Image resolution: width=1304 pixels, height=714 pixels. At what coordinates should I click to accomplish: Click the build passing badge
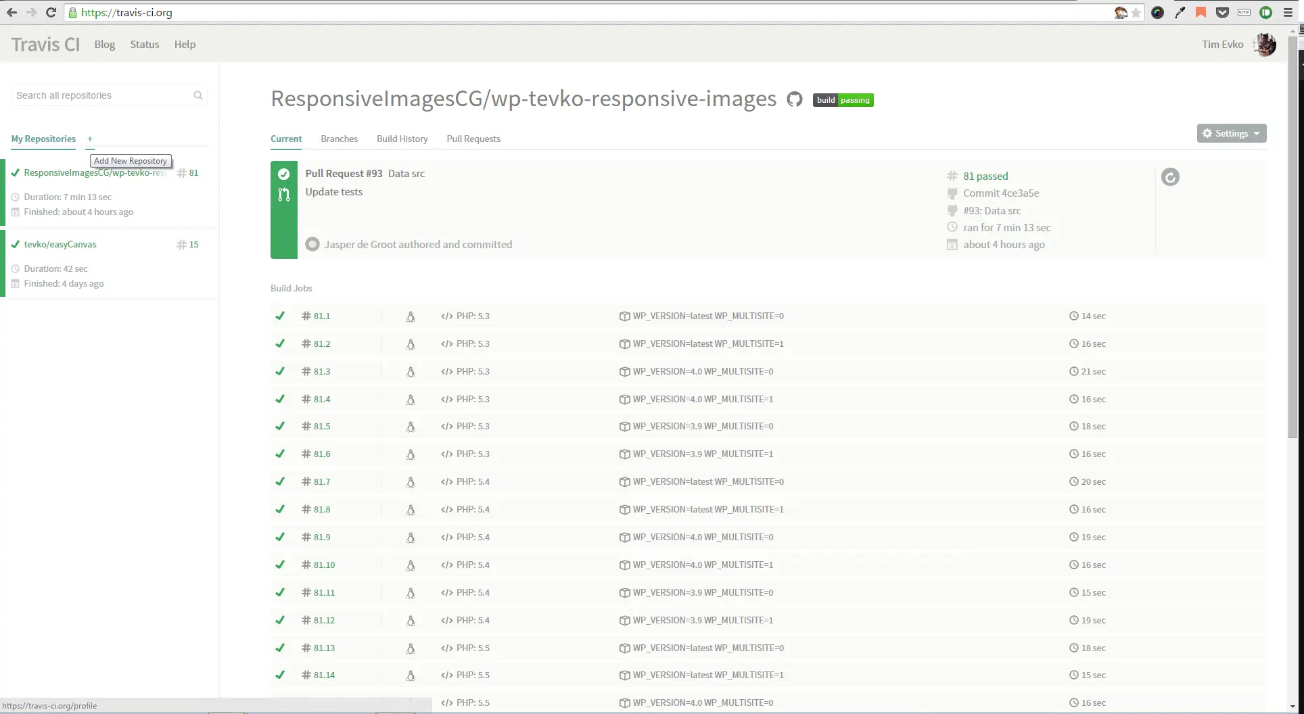pos(843,99)
